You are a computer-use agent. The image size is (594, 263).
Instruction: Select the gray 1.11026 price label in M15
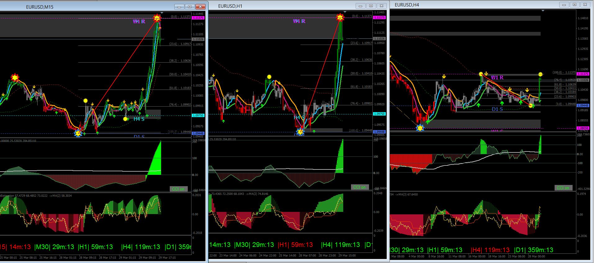point(198,39)
